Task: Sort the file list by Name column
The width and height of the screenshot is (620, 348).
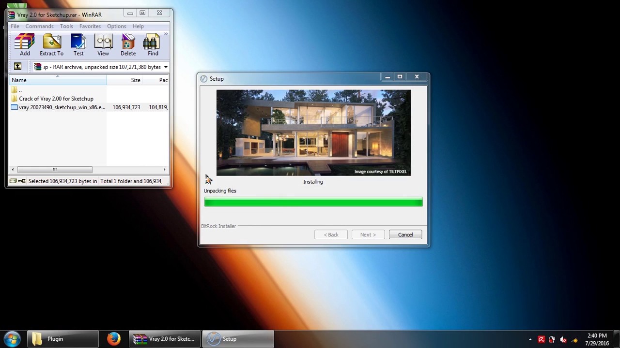Action: pos(58,80)
